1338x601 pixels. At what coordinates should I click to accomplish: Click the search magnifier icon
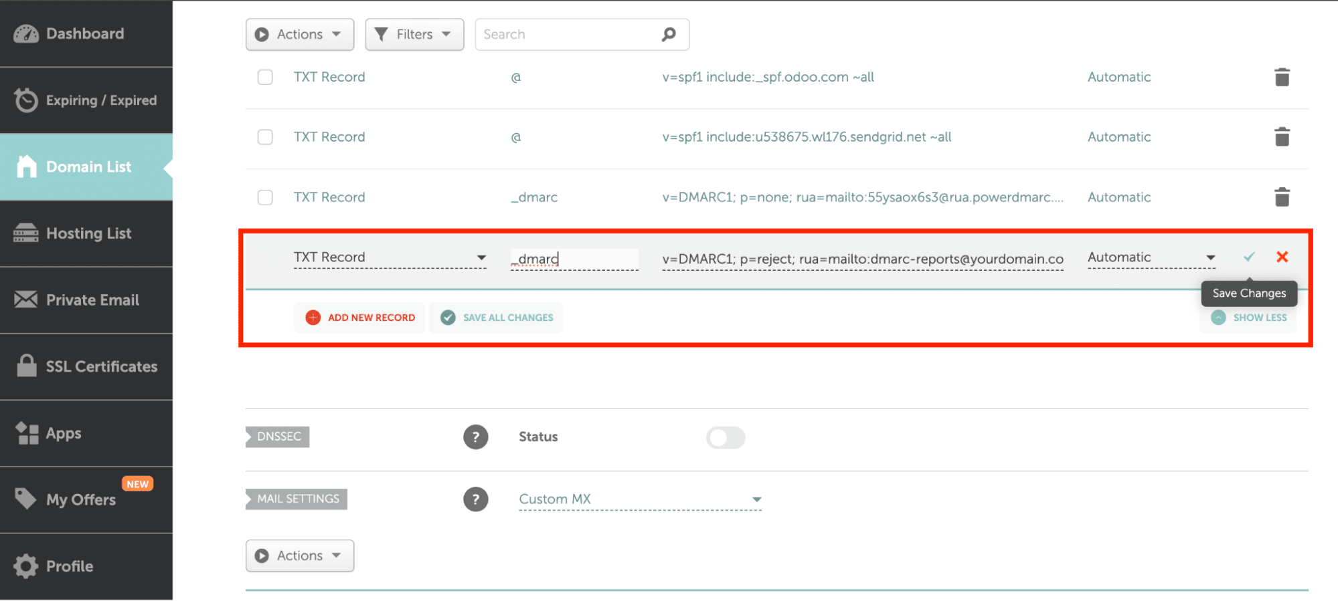(668, 35)
